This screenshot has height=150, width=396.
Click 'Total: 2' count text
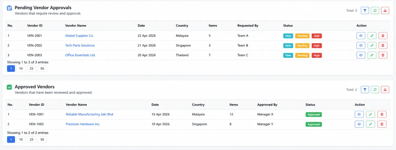(x=351, y=90)
